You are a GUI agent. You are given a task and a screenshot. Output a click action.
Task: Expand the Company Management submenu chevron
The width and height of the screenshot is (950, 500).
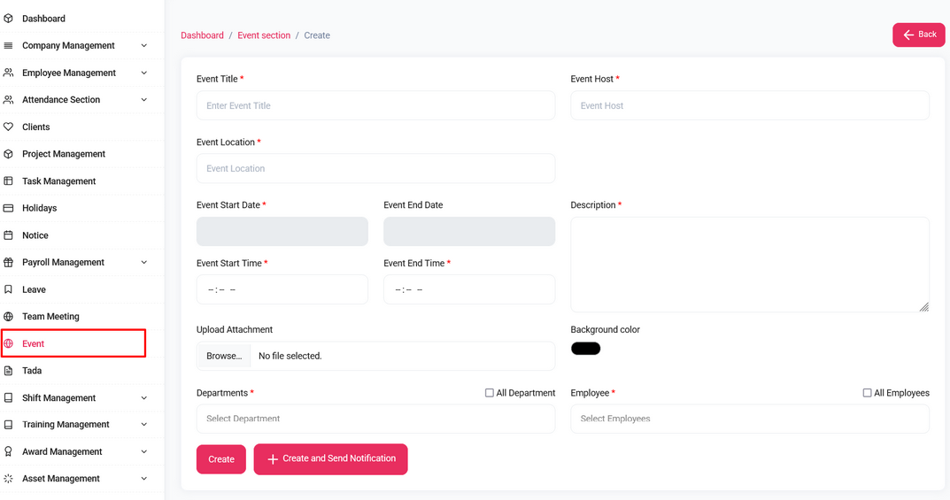pyautogui.click(x=144, y=46)
